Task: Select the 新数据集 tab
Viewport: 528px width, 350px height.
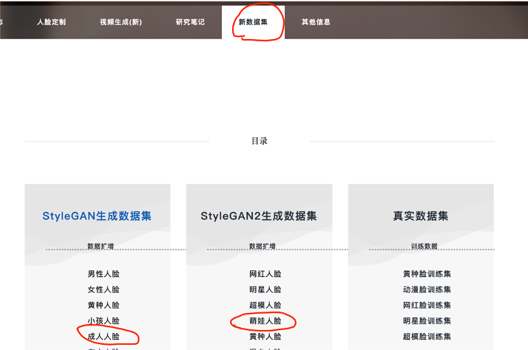Action: [253, 22]
